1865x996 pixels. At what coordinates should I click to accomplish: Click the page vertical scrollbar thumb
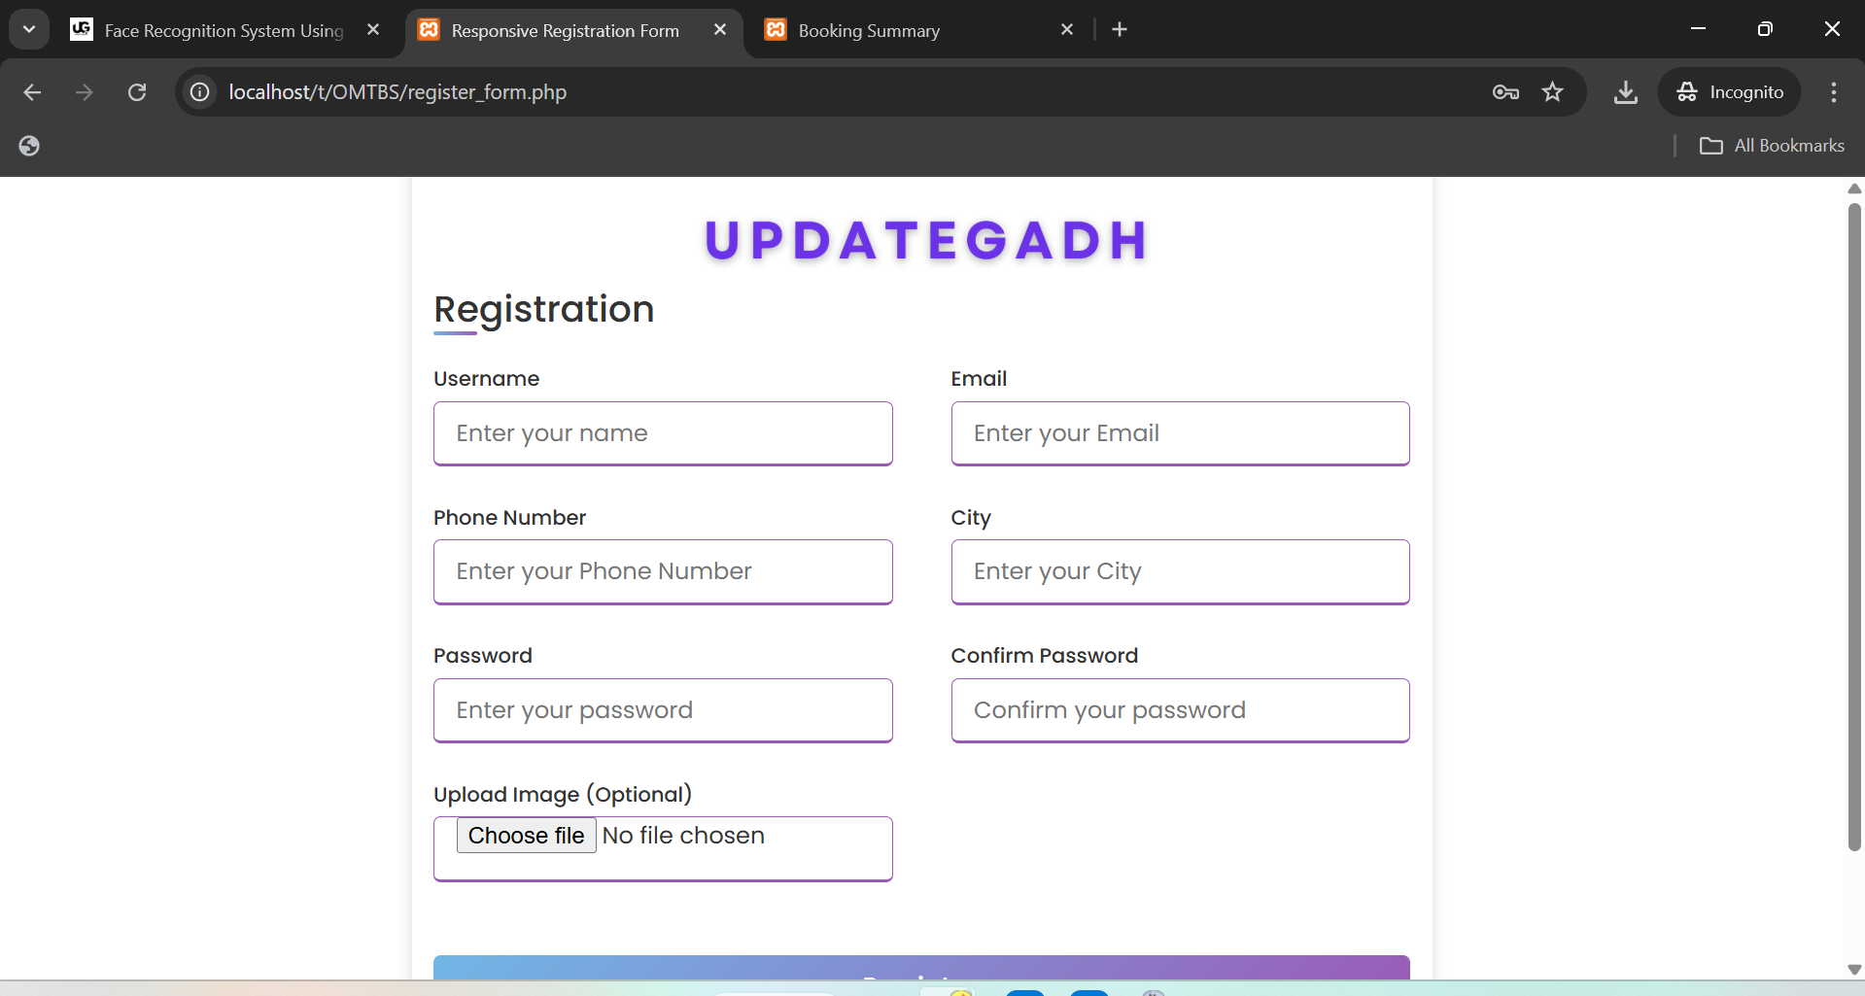(x=1854, y=526)
